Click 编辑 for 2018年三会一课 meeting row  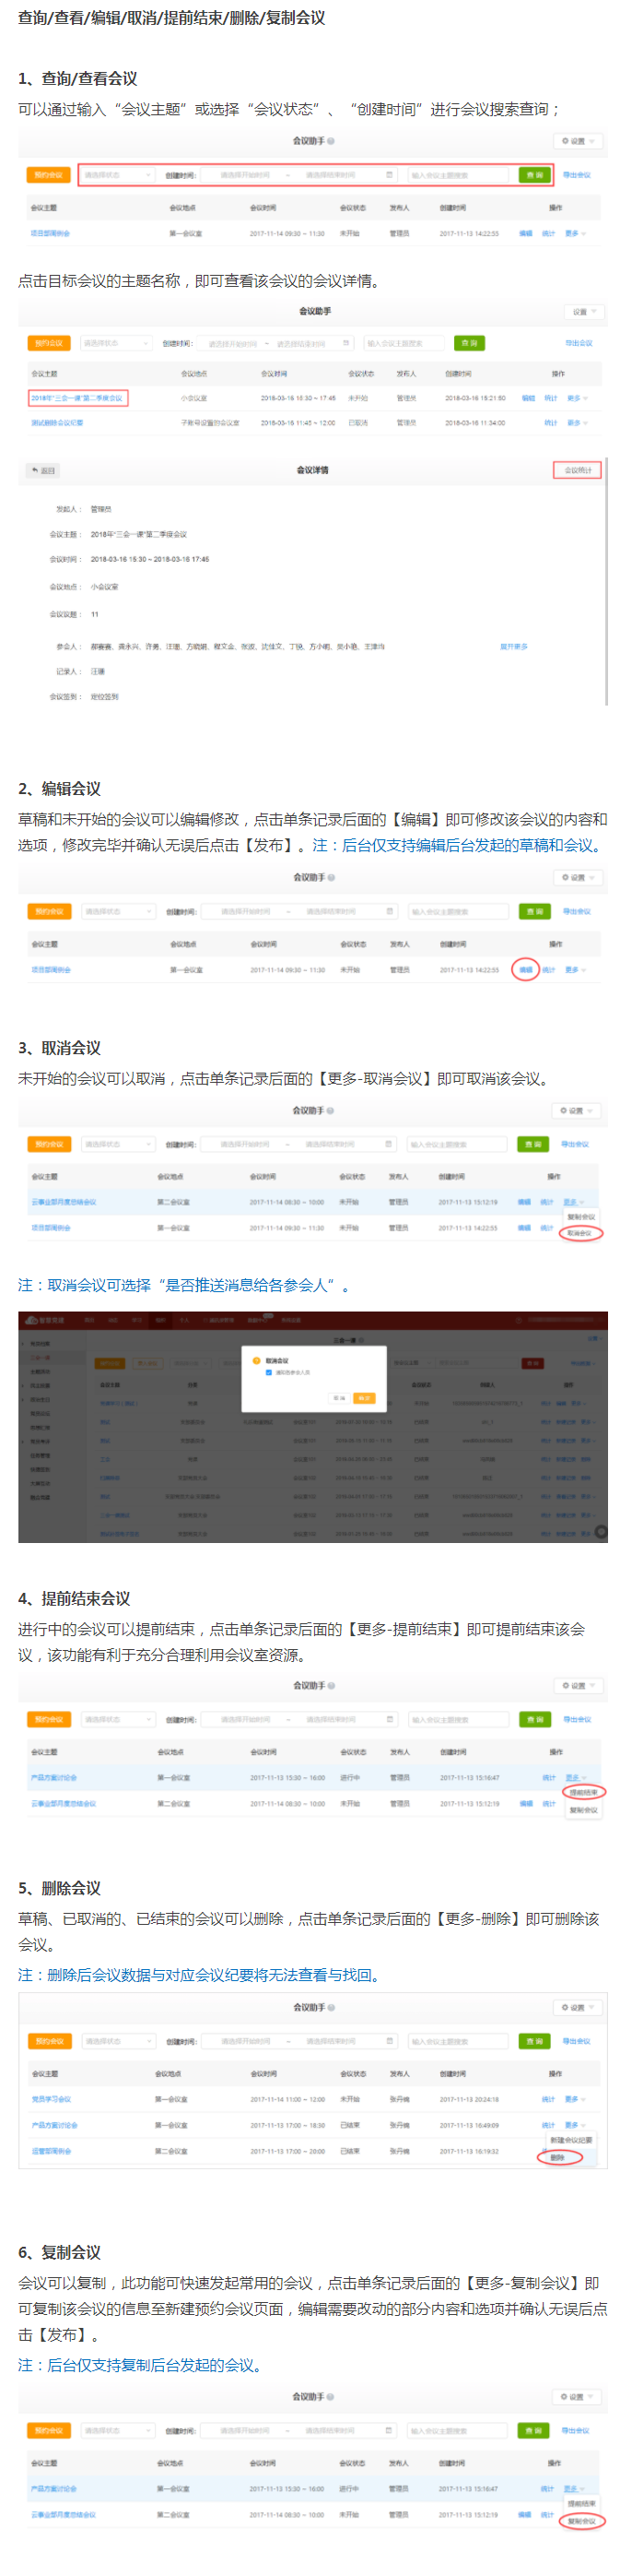(528, 398)
